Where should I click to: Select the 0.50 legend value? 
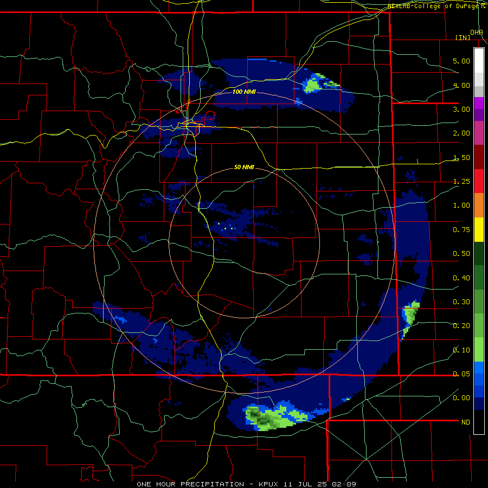click(x=461, y=253)
